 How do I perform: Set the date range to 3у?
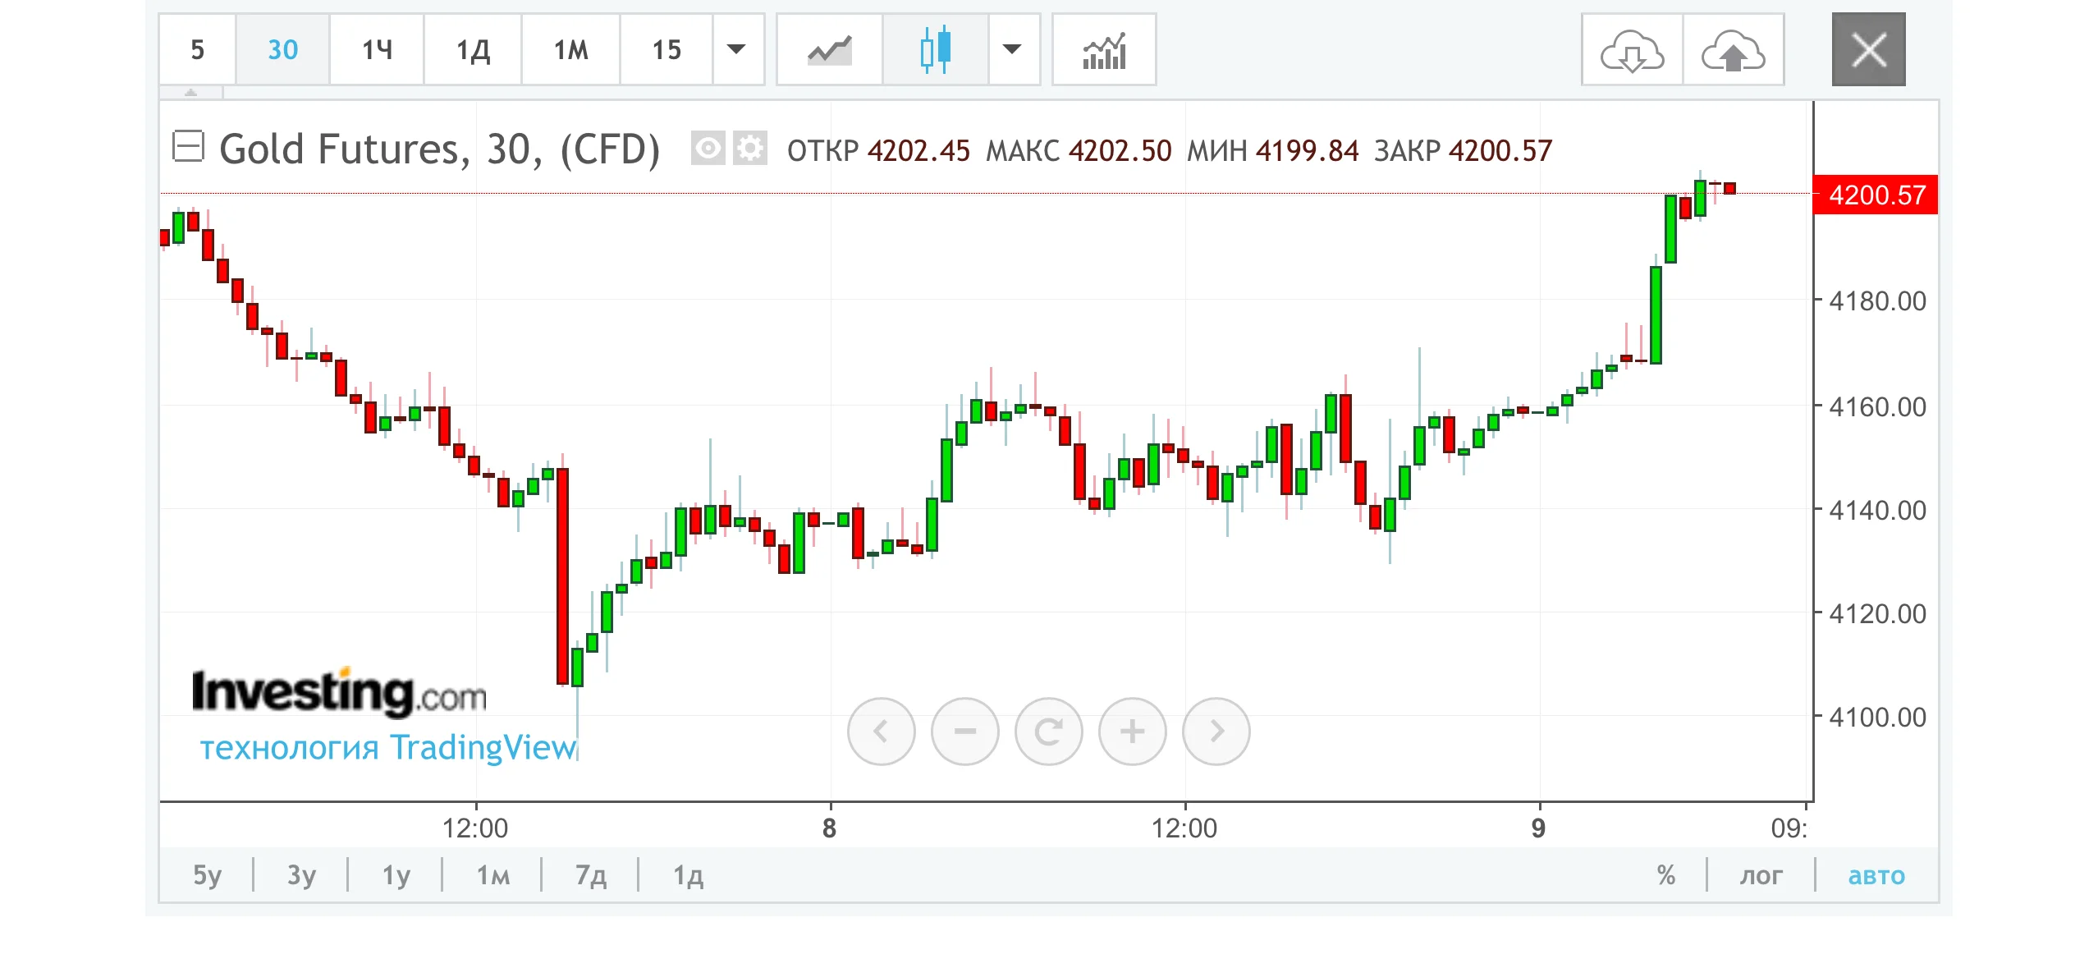tap(301, 874)
